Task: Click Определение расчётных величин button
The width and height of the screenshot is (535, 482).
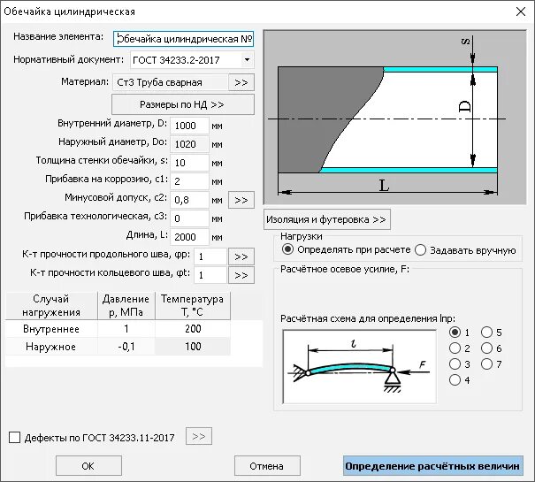Action: 433,466
